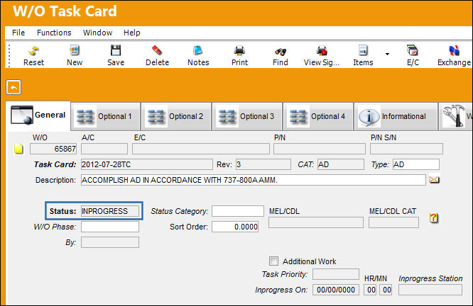Click the E/C input field
Viewport: 473px width, 306px height.
[201, 149]
